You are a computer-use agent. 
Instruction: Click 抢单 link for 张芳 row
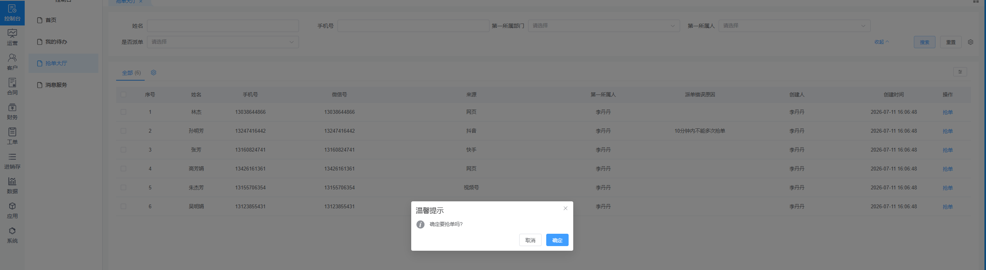(x=947, y=150)
